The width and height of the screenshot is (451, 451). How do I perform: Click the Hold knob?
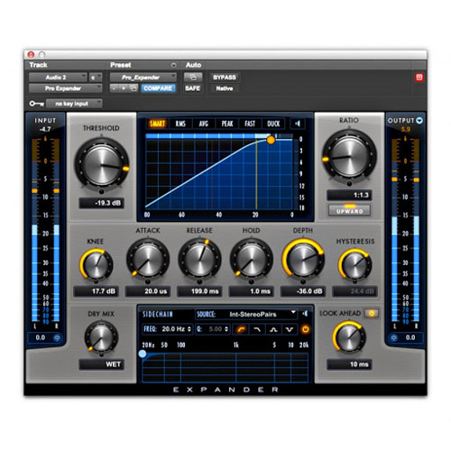coord(252,259)
